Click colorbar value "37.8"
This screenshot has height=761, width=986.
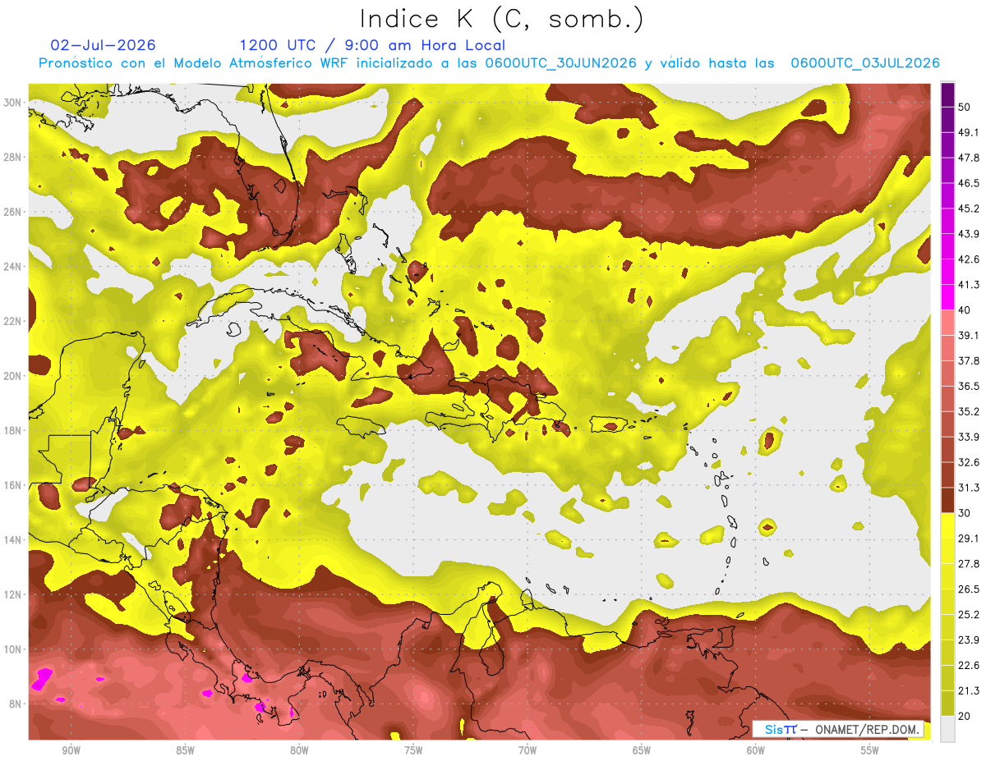[x=968, y=360]
